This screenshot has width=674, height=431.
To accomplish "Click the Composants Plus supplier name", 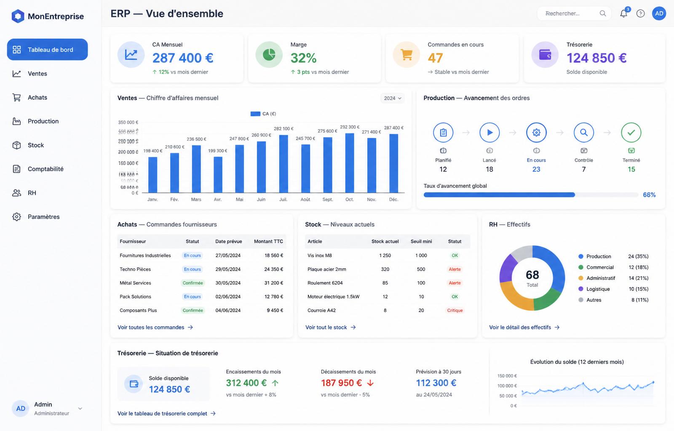I will 138,311.
